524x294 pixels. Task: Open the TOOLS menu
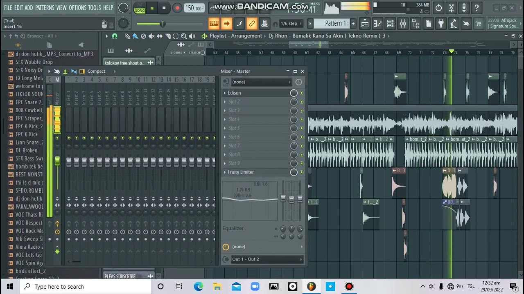point(95,8)
